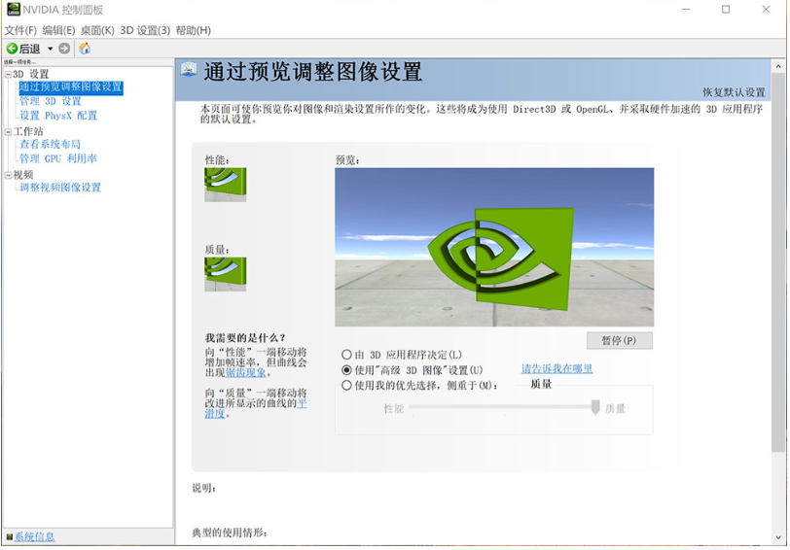Collapse the 工作站 tree node
The height and width of the screenshot is (550, 790).
tap(8, 131)
